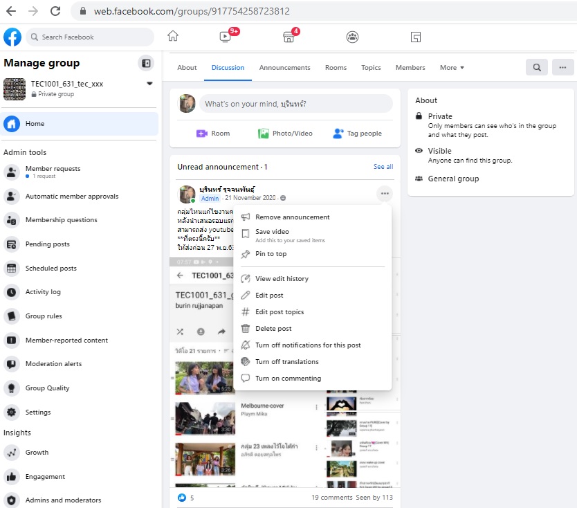The height and width of the screenshot is (508, 577).
Task: Switch to the Announcements tab
Action: [x=284, y=68]
